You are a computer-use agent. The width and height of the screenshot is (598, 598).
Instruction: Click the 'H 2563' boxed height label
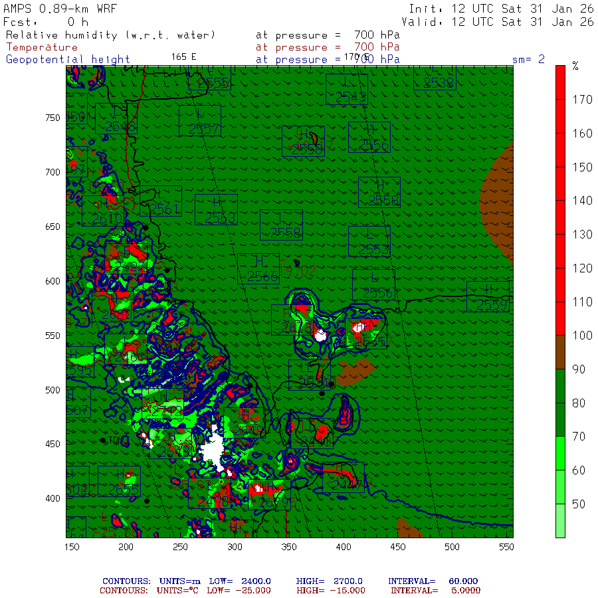216,210
